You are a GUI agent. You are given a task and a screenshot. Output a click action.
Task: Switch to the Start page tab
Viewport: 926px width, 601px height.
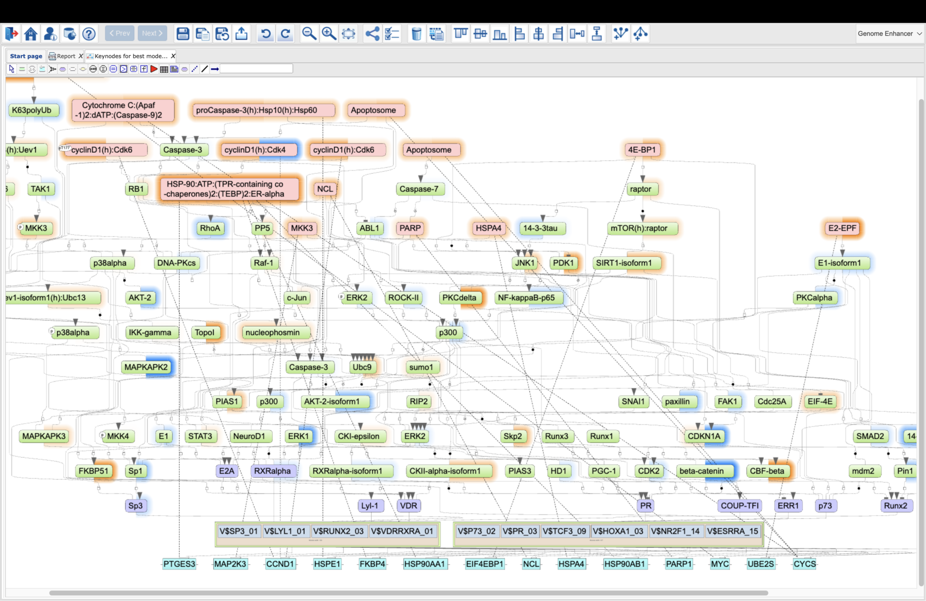(x=26, y=56)
